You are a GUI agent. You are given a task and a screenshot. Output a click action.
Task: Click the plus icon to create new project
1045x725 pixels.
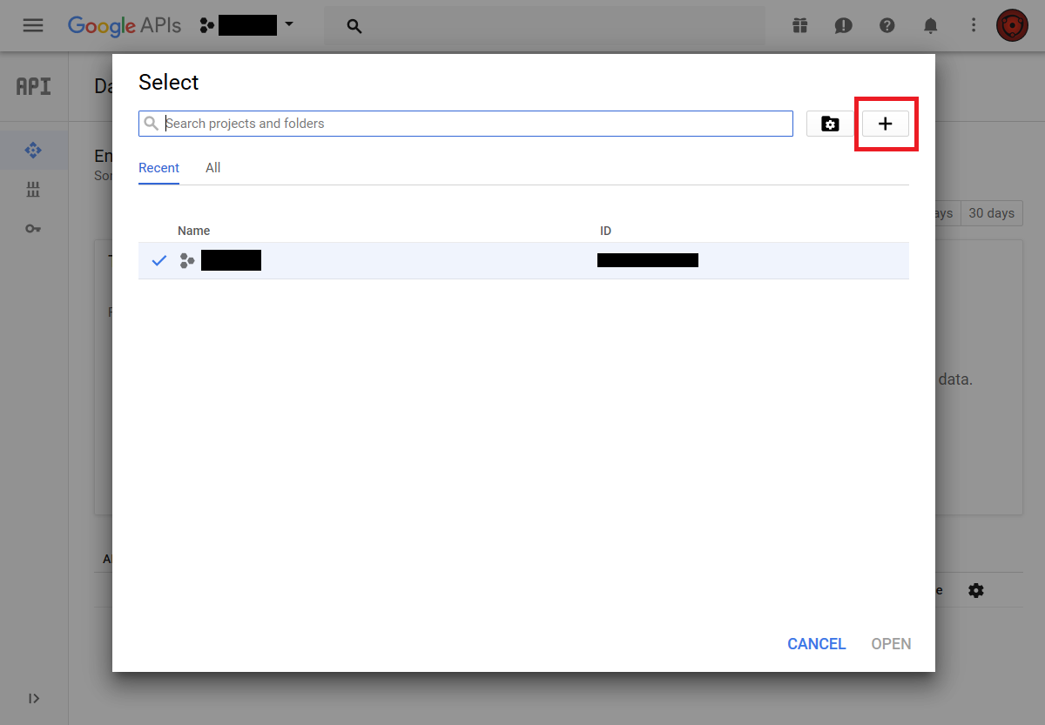885,124
